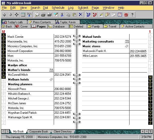Jump to letter S on right index
The image size is (154, 140).
coord(150,98)
